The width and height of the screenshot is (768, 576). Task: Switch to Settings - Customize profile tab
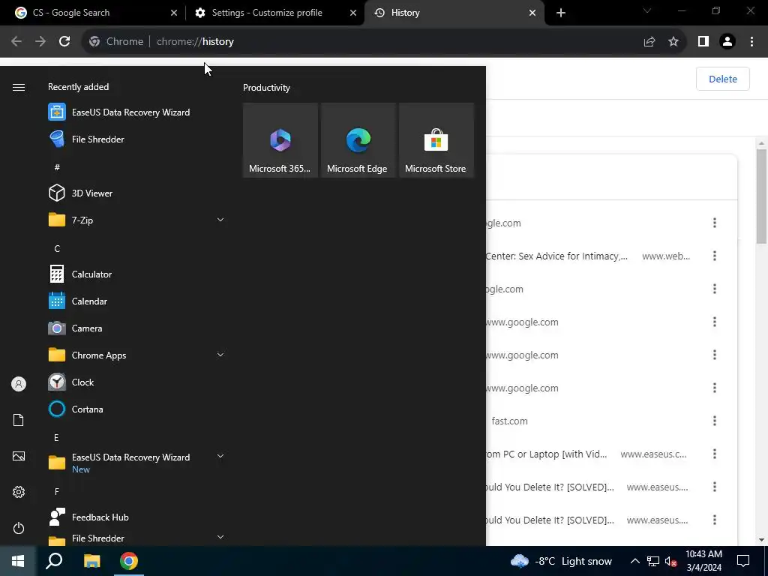pos(276,13)
